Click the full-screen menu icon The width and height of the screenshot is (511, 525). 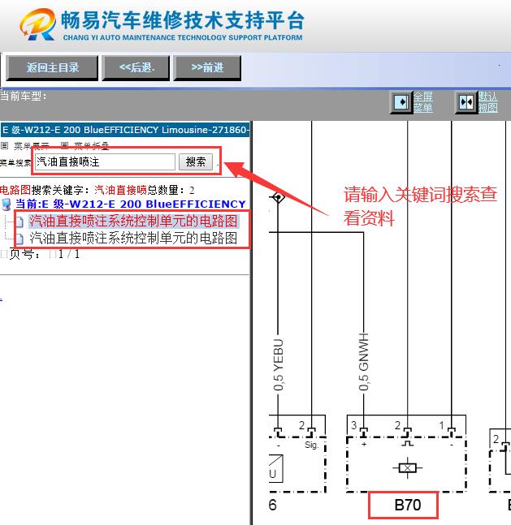401,102
